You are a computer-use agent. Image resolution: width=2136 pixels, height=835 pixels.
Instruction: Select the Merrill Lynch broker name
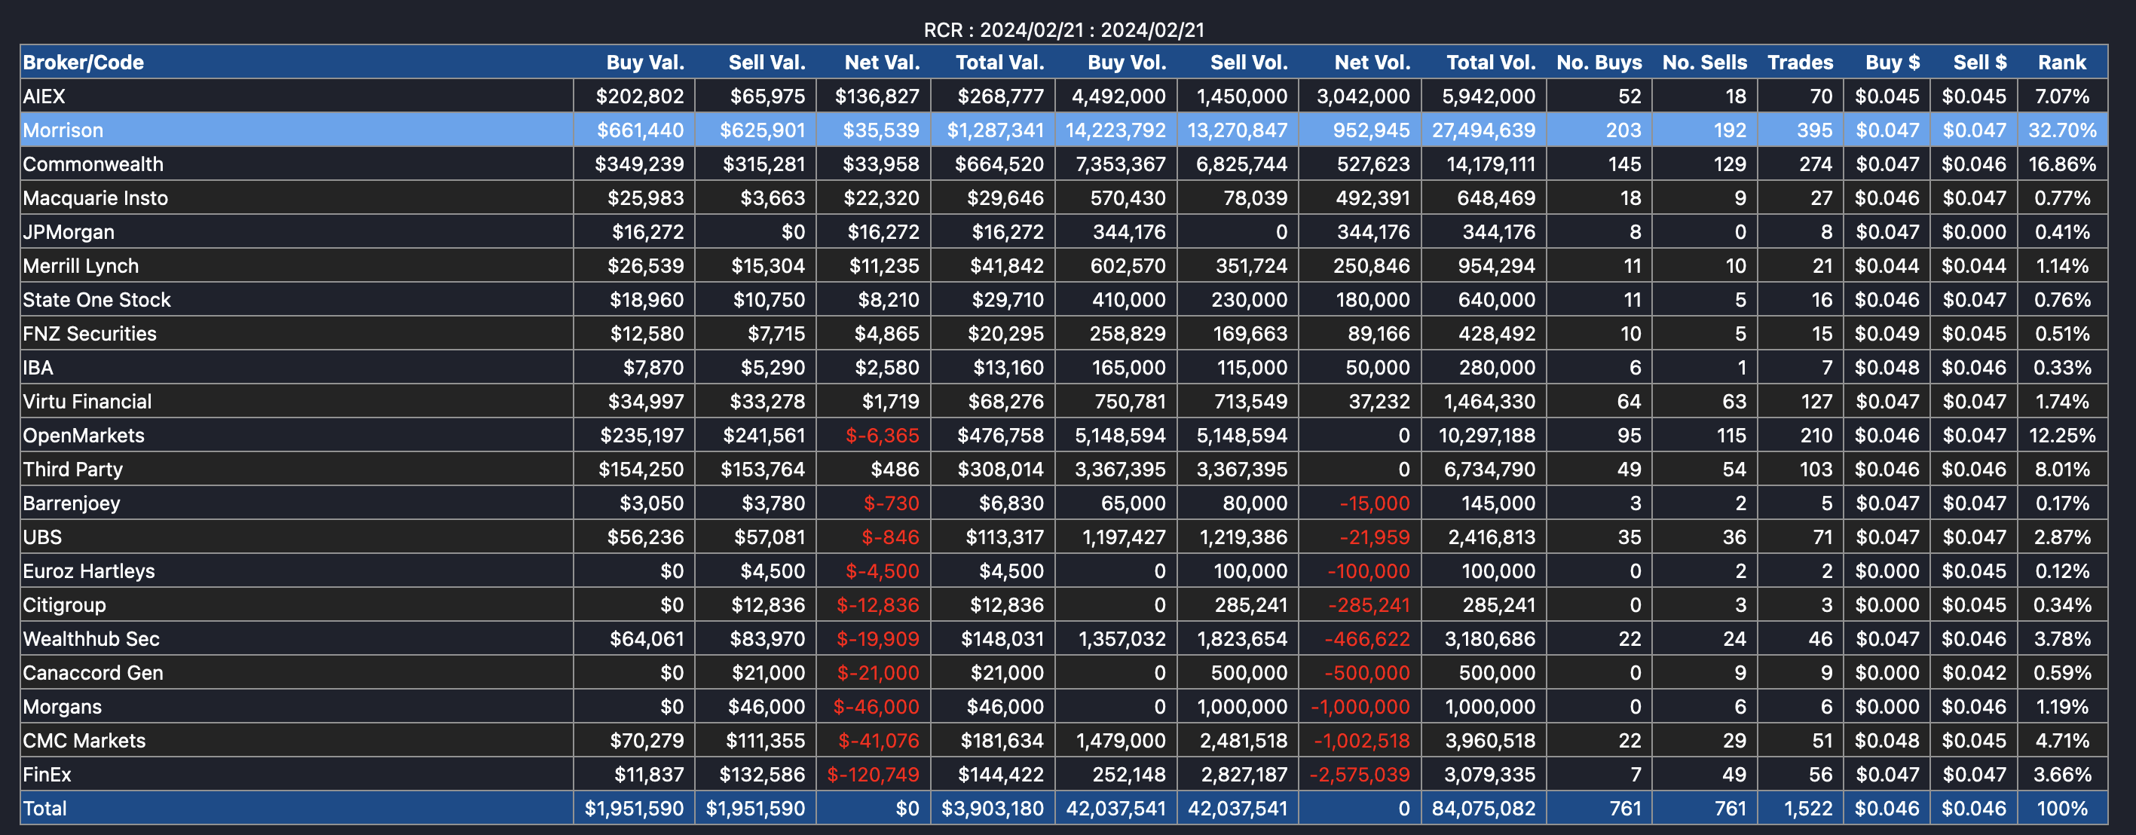click(81, 266)
